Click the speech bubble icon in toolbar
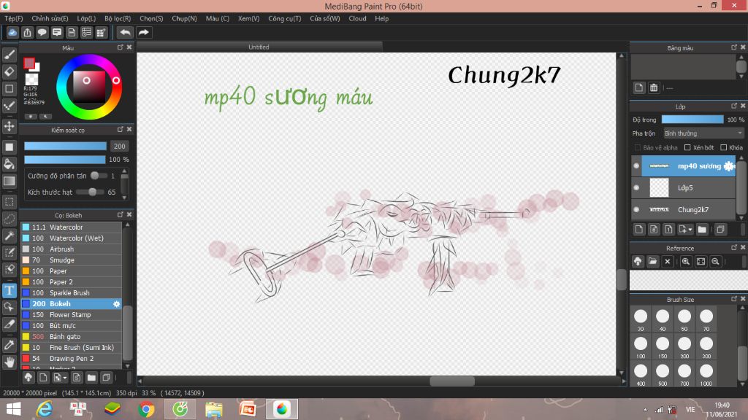Screen dimensions: 748x420 click(42, 32)
